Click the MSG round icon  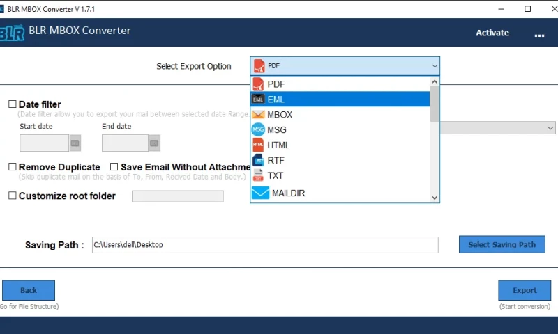tap(258, 129)
